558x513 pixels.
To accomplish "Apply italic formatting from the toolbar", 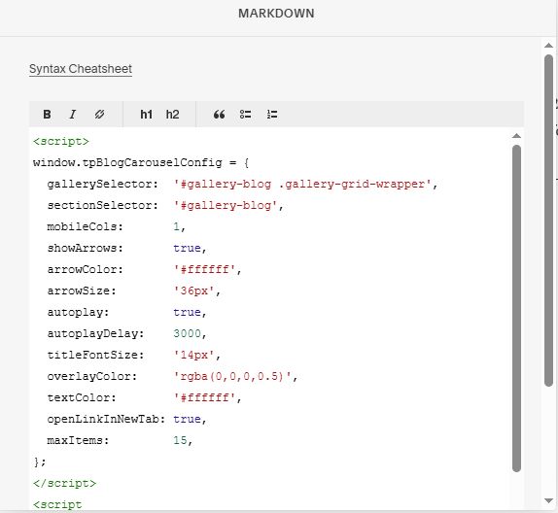I will [x=73, y=115].
